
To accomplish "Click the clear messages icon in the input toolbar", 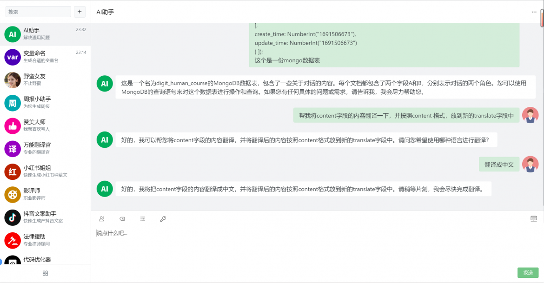I will (x=122, y=219).
